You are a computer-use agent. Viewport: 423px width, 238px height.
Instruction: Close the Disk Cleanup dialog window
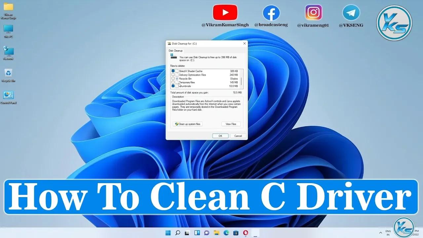click(x=245, y=43)
